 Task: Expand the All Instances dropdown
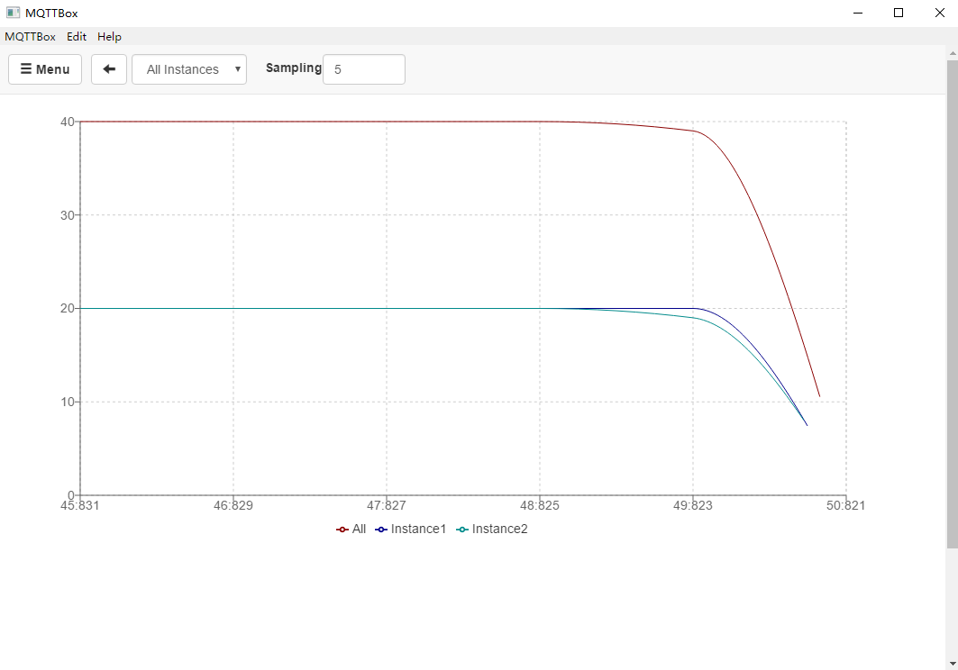(x=189, y=69)
